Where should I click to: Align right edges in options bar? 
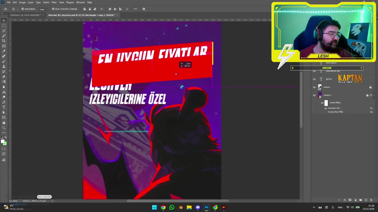point(95,9)
